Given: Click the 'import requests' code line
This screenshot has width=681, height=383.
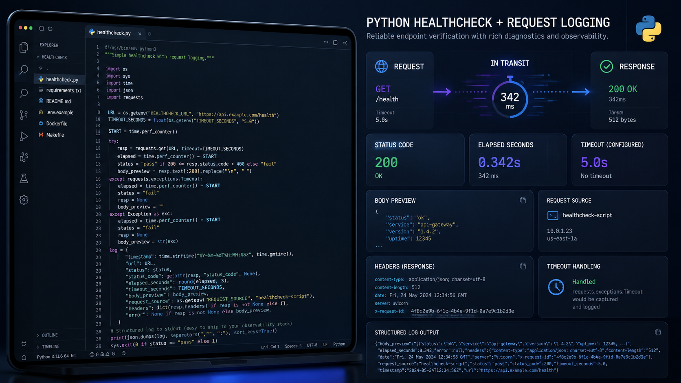Looking at the screenshot, I should (125, 97).
